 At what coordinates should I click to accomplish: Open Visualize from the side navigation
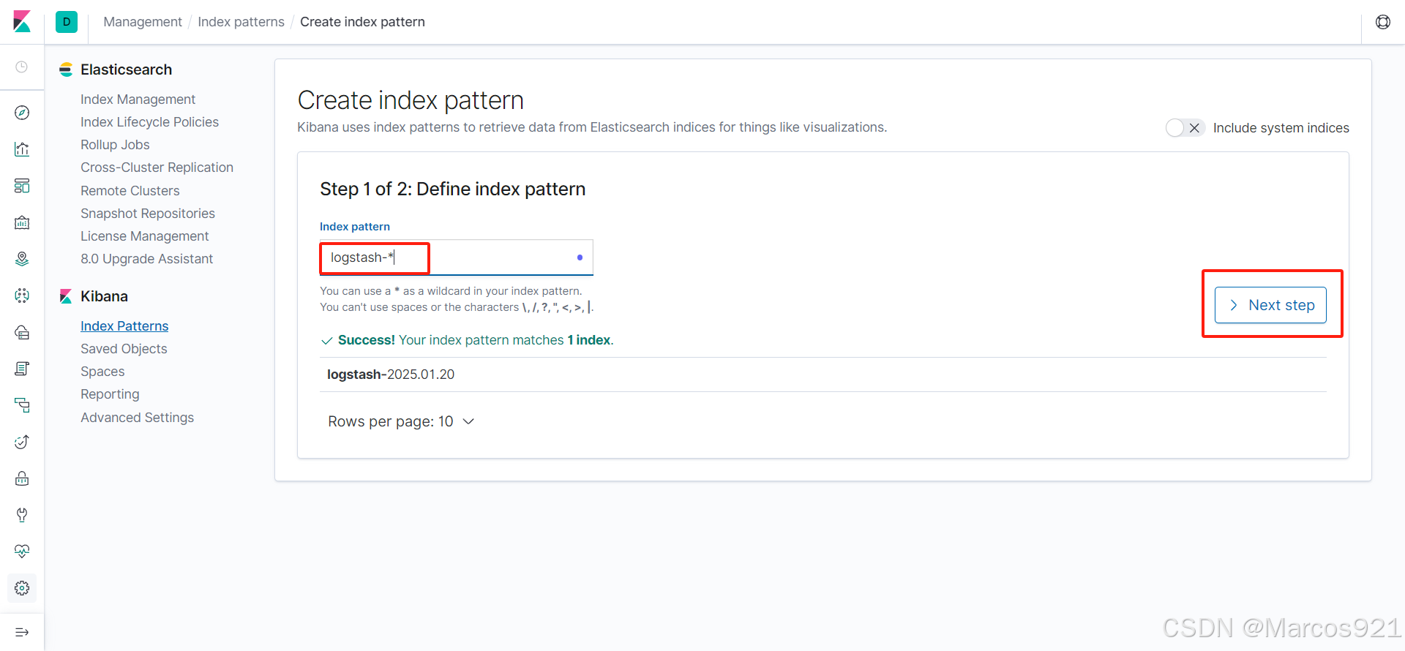tap(22, 149)
